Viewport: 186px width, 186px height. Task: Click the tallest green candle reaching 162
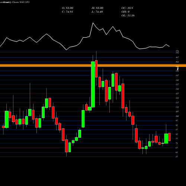point(93,84)
